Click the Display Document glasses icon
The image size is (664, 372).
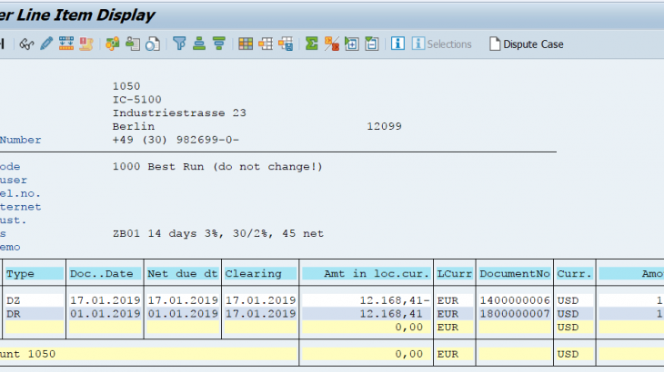[x=25, y=44]
